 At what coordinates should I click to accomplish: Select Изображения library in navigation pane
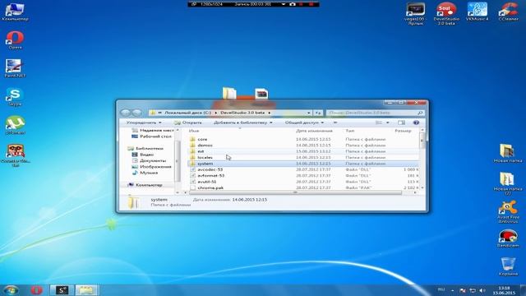(151, 166)
